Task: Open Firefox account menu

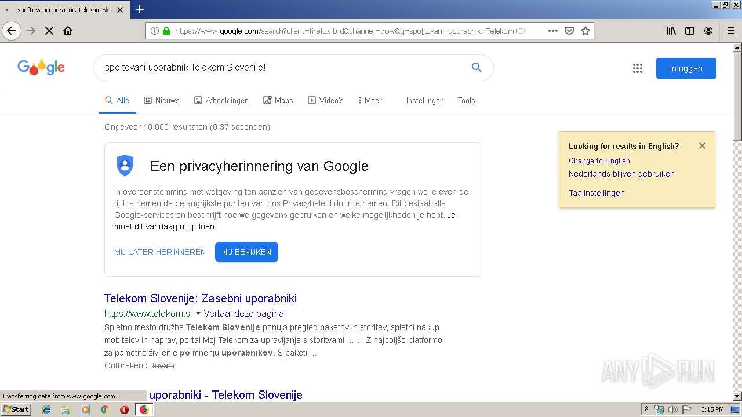Action: (708, 31)
